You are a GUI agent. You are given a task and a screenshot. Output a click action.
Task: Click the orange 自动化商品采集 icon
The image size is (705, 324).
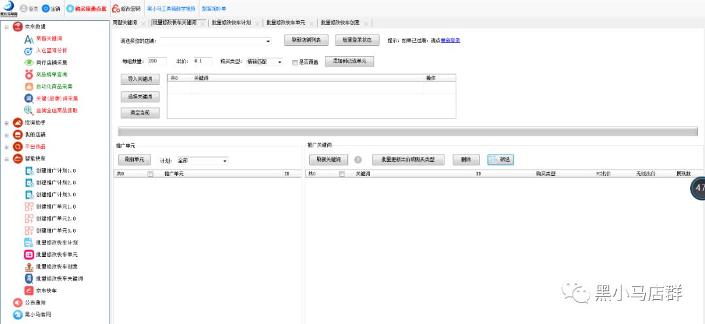pos(29,87)
